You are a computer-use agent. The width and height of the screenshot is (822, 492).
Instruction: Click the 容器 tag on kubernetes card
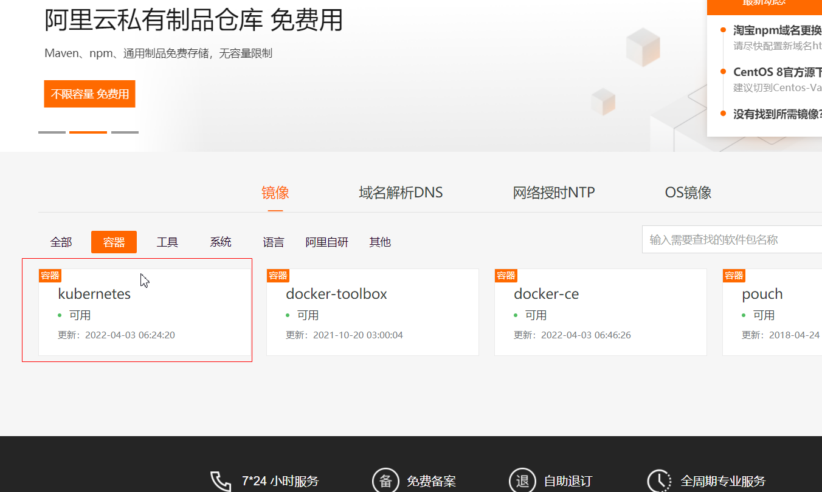pos(50,276)
